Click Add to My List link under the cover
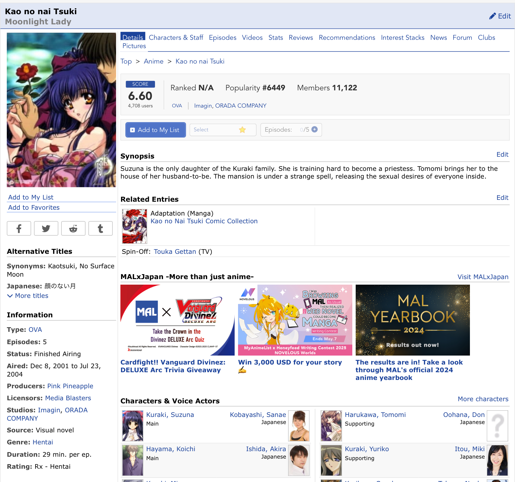This screenshot has height=482, width=515. point(31,197)
